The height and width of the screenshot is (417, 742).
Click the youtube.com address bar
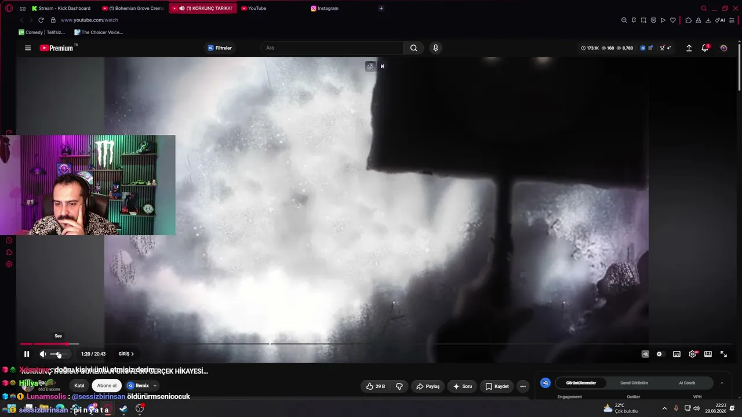click(89, 20)
